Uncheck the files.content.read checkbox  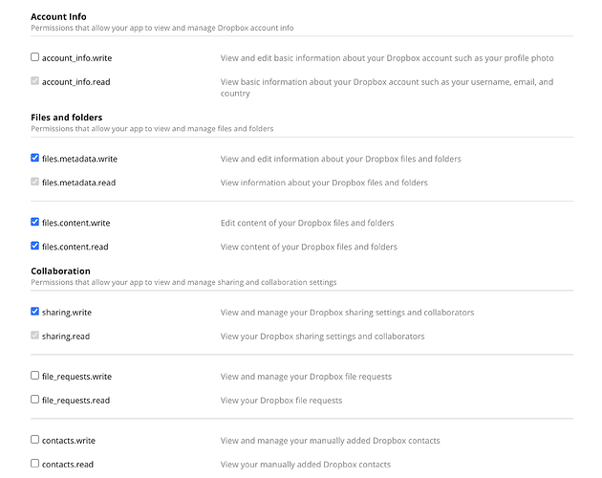[x=35, y=246]
